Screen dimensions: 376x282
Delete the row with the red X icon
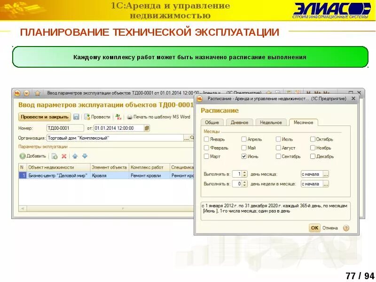click(x=64, y=157)
